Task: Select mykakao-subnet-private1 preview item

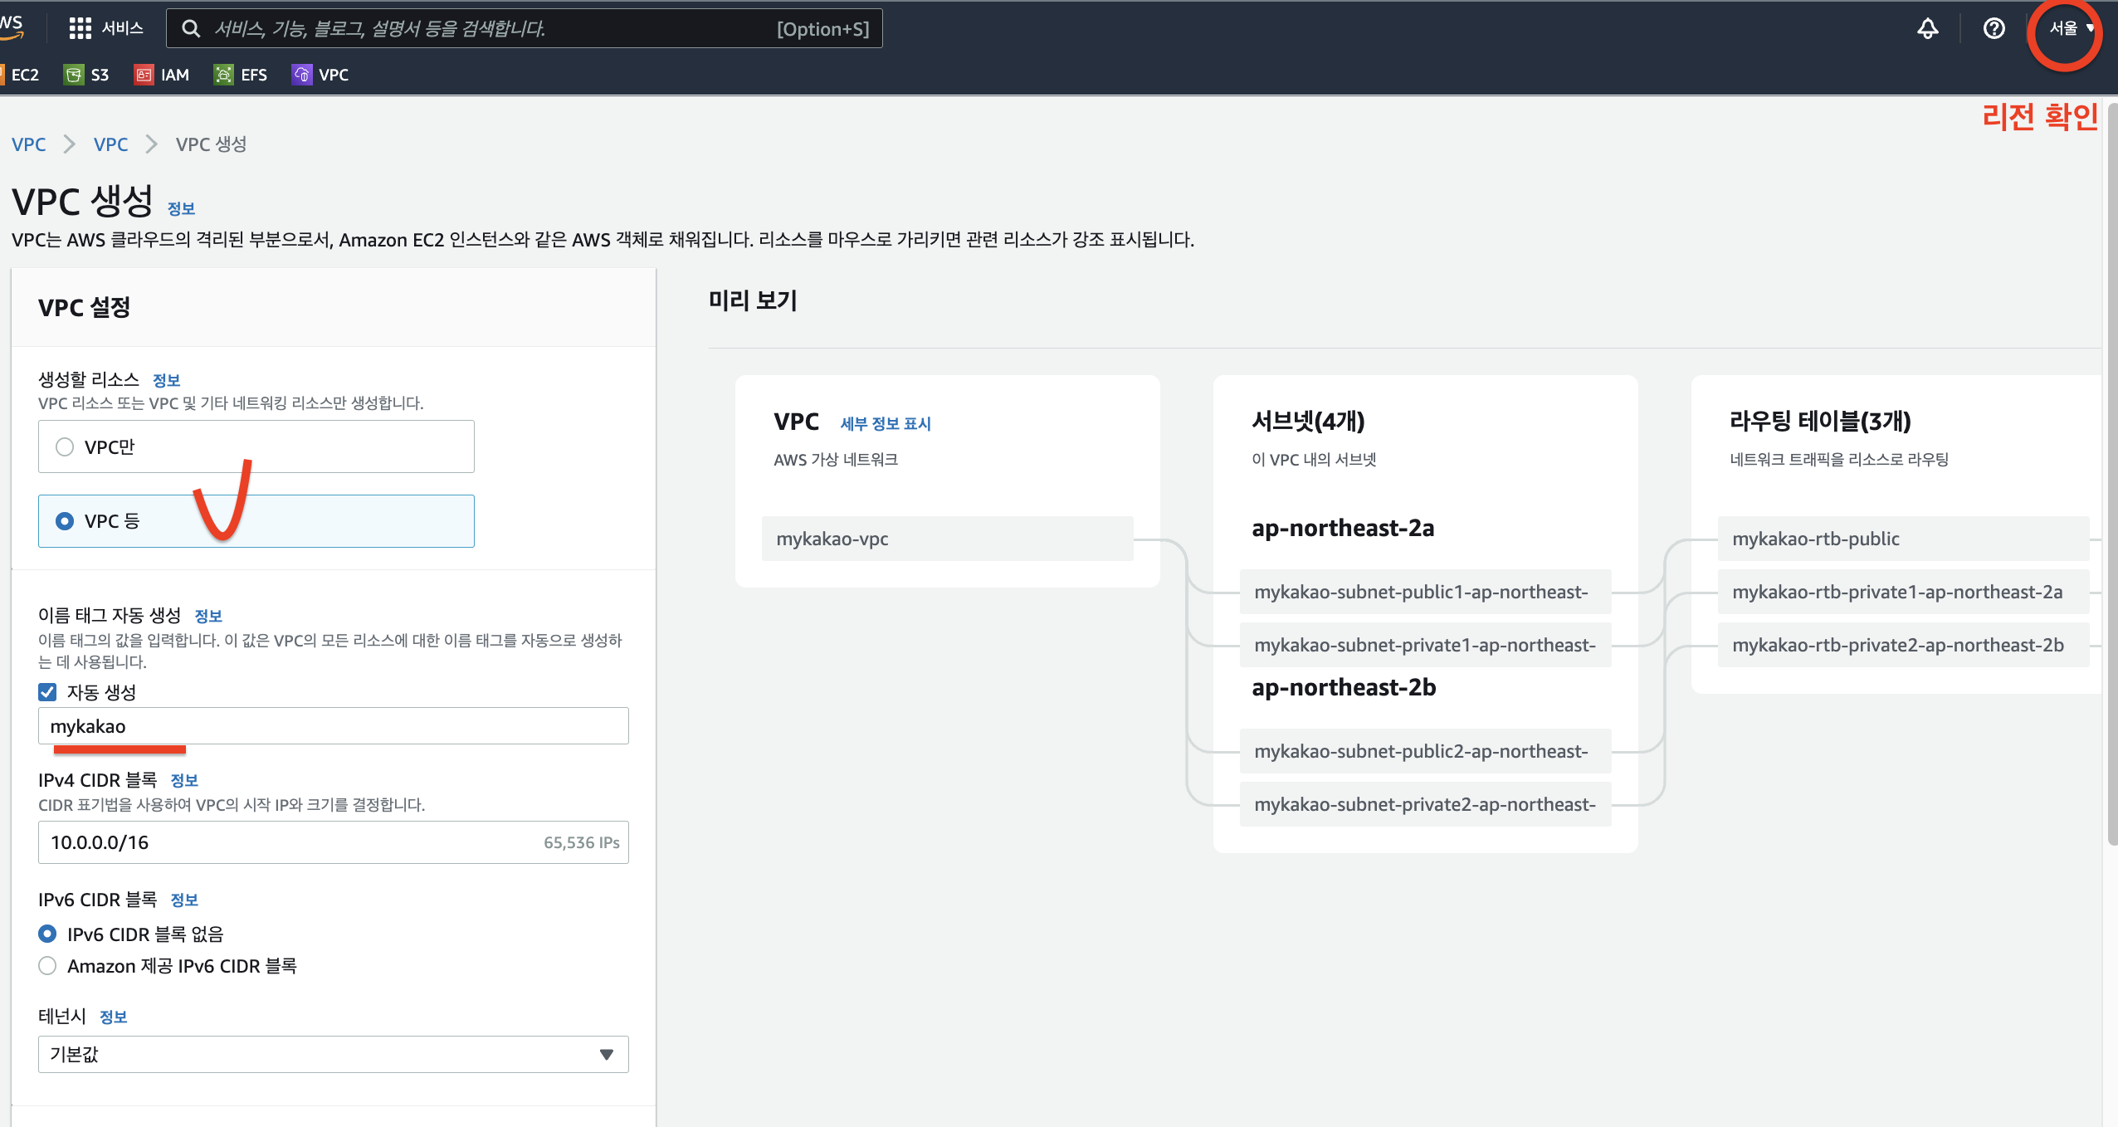Action: pyautogui.click(x=1426, y=645)
